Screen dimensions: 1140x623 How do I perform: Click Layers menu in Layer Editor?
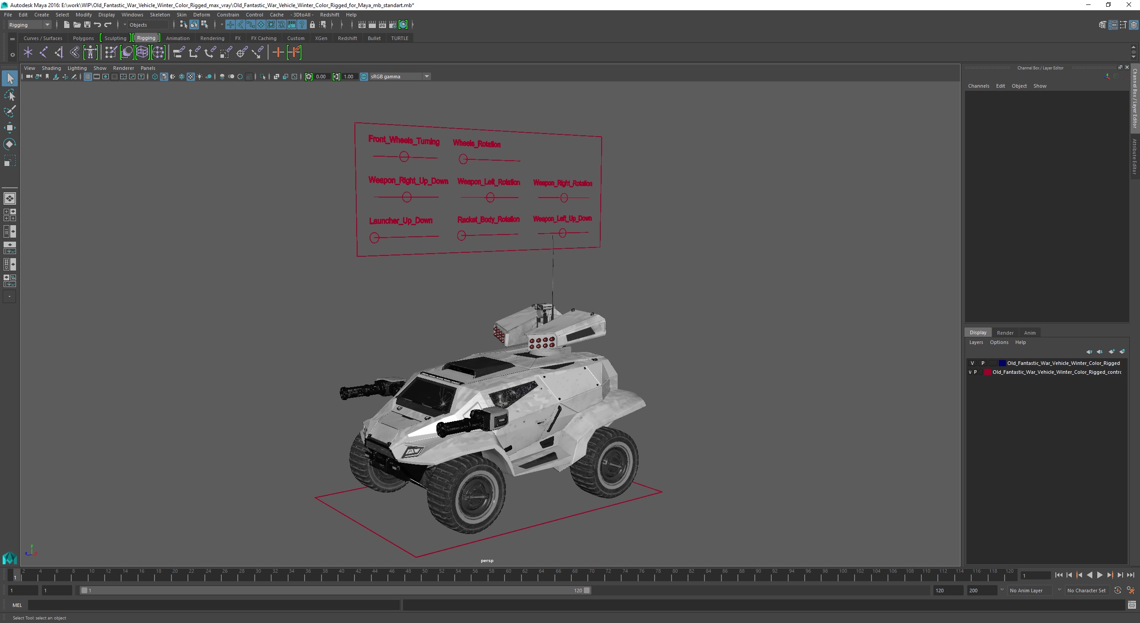point(976,342)
